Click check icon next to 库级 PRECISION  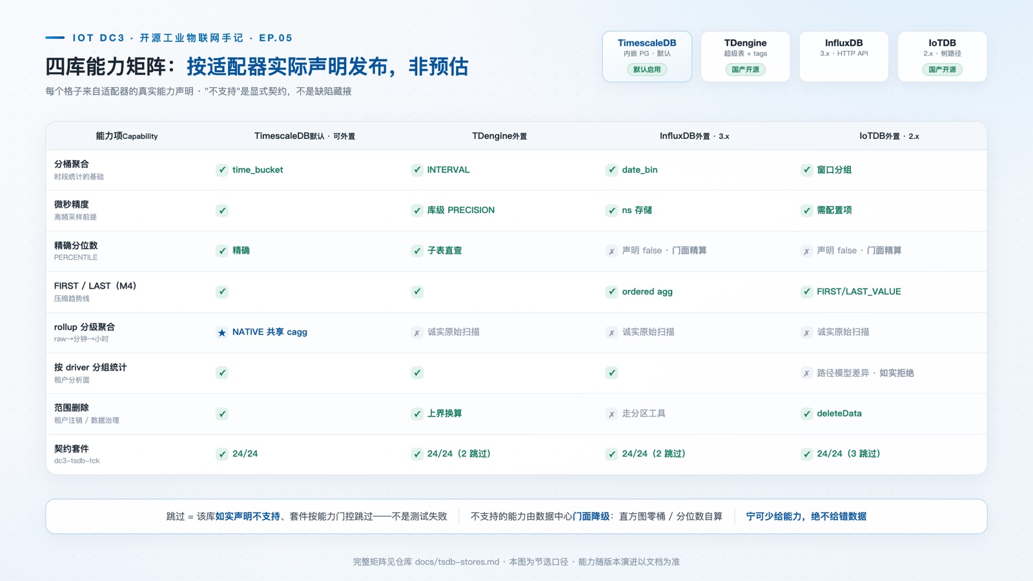[417, 210]
